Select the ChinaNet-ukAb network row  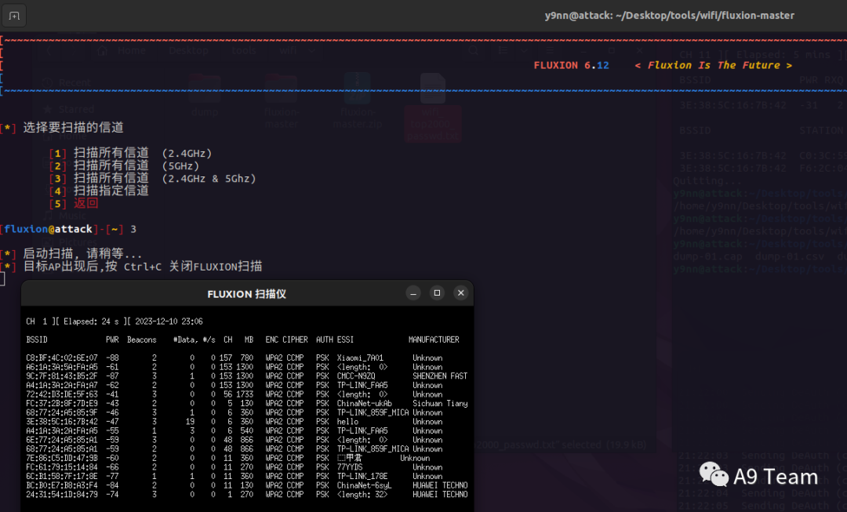click(x=246, y=404)
